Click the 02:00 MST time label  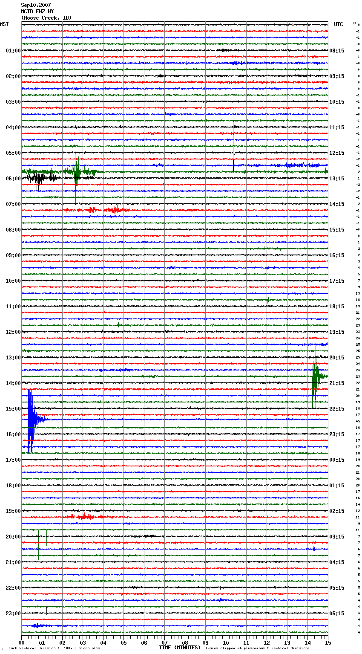(x=13, y=76)
